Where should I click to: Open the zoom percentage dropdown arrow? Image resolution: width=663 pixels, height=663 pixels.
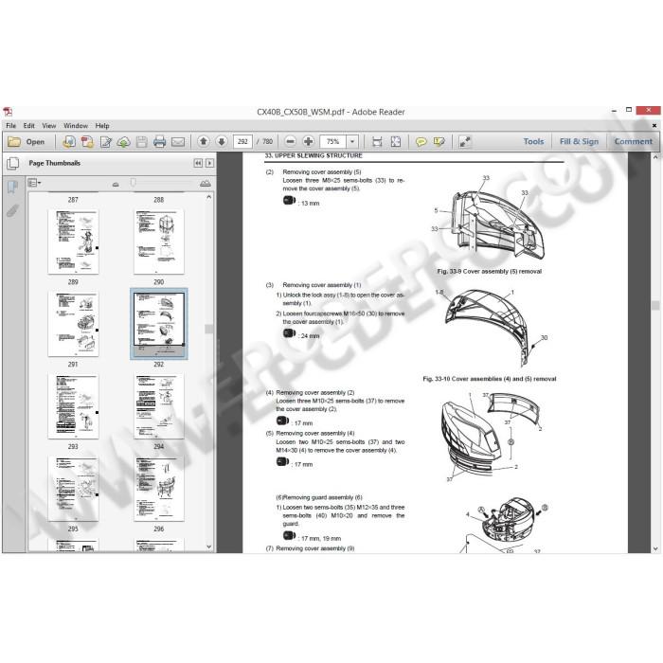(352, 142)
